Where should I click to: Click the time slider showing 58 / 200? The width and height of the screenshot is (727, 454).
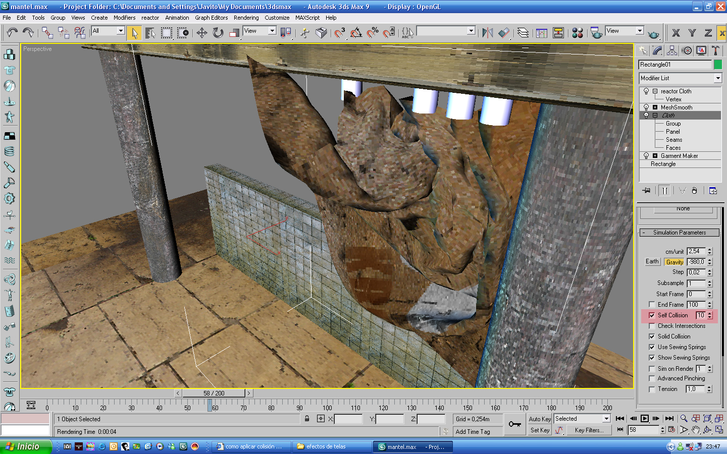click(214, 393)
